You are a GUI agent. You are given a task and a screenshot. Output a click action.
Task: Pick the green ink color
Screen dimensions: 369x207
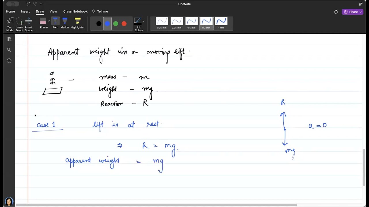coord(116,24)
